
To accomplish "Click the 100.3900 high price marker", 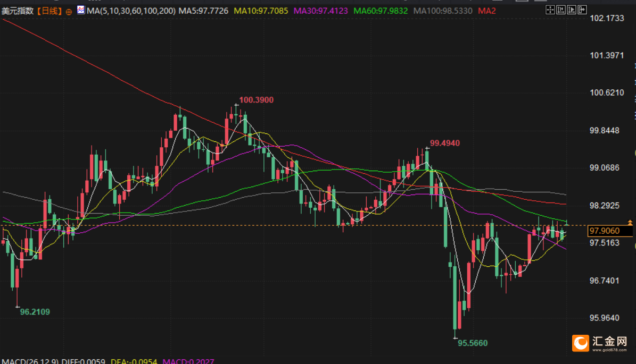I will coord(257,100).
